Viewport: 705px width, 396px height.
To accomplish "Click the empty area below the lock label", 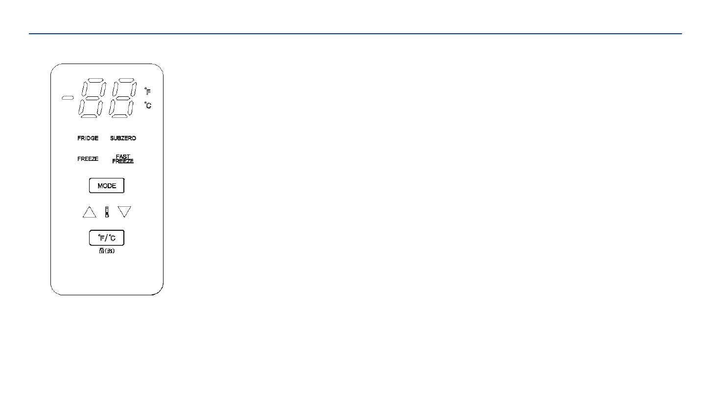I will 107,274.
